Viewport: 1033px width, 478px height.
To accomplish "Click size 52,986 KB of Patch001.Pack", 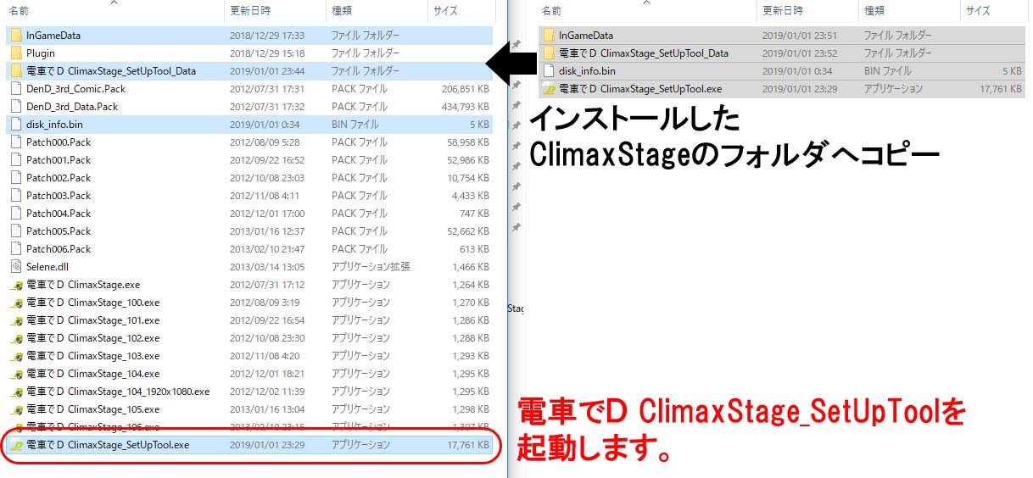I will coord(467,160).
